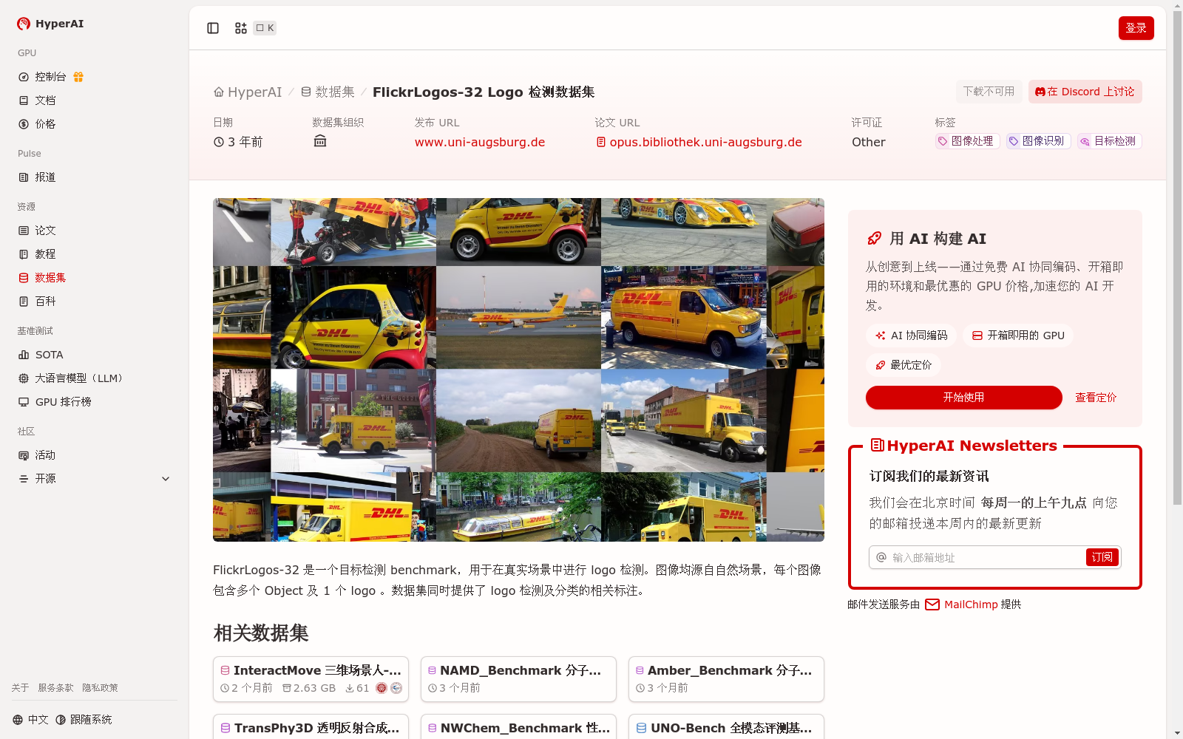
Task: Open Amber_Benchmark dataset card
Action: point(726,679)
